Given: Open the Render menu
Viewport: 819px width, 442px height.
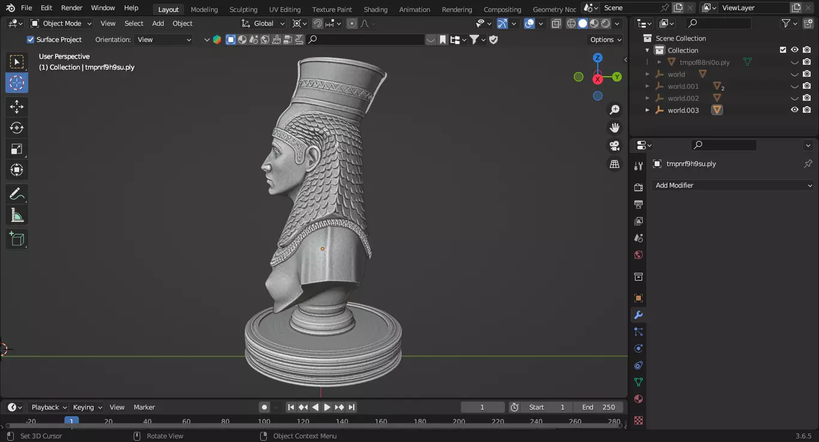Looking at the screenshot, I should pyautogui.click(x=72, y=8).
